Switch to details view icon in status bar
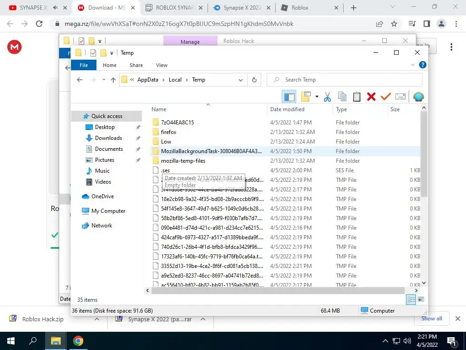Image resolution: width=466 pixels, height=350 pixels. tap(411, 300)
